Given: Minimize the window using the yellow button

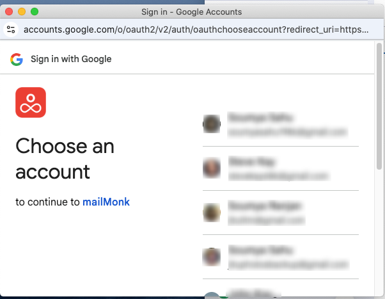Looking at the screenshot, I should (x=22, y=12).
